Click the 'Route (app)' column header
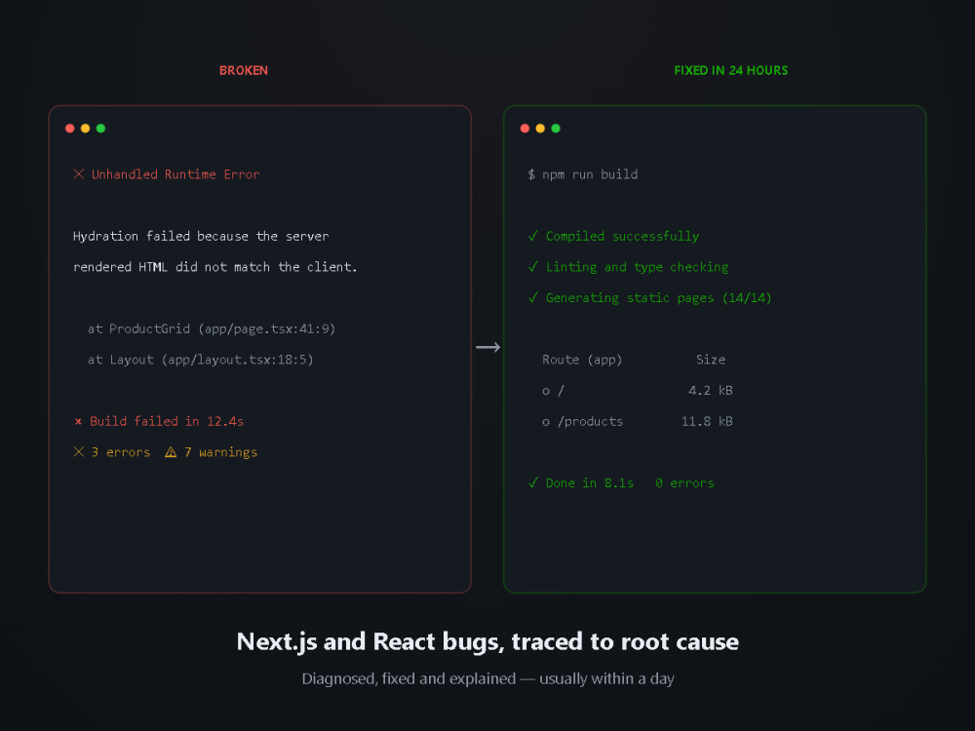 tap(582, 360)
